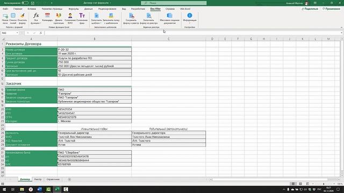Viewport: 344px width, 193px height.
Task: Click the Поиск search box
Action: [x=174, y=3]
